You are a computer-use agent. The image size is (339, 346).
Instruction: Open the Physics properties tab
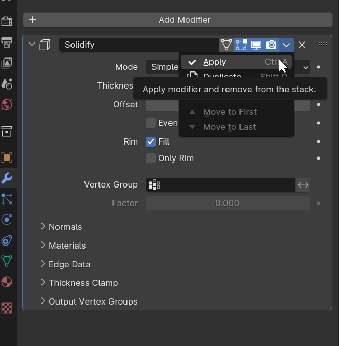coord(7,220)
